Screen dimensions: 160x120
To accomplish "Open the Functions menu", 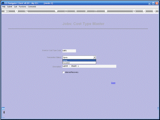I will point(22,7).
